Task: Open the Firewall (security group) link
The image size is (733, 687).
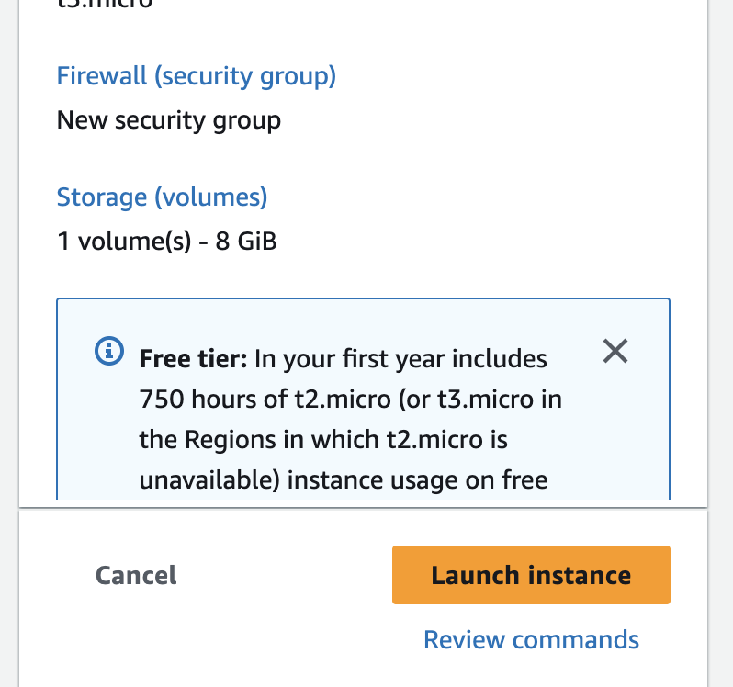Action: [x=197, y=76]
